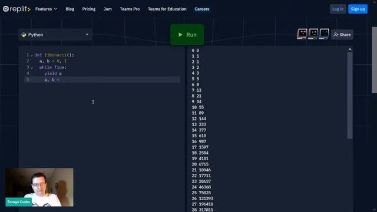Click output line '27 196418'
Image resolution: width=377 pixels, height=212 pixels.
pyautogui.click(x=202, y=204)
